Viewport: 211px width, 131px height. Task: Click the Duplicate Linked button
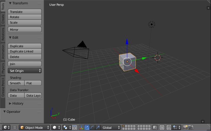click(x=25, y=51)
